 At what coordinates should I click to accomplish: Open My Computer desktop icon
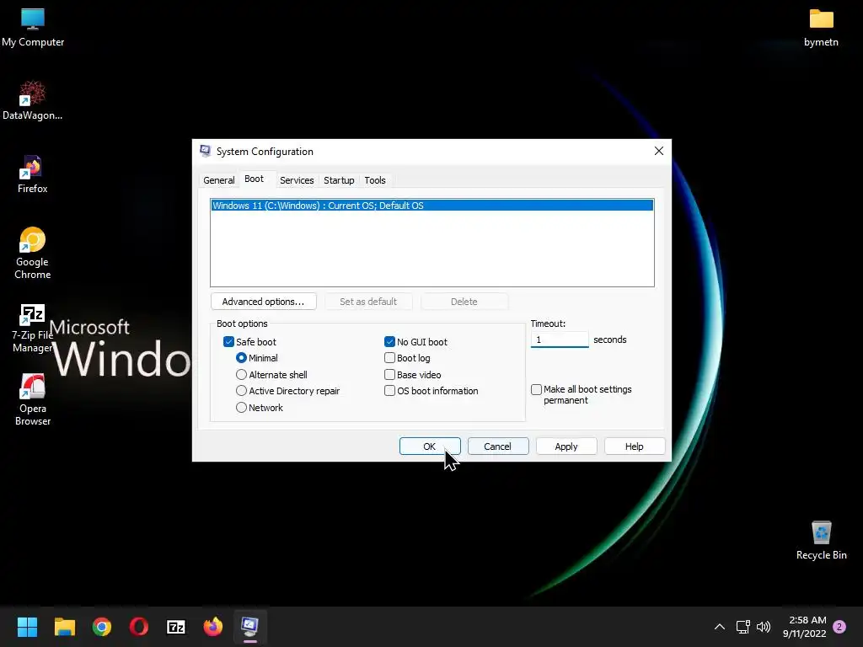tap(33, 28)
